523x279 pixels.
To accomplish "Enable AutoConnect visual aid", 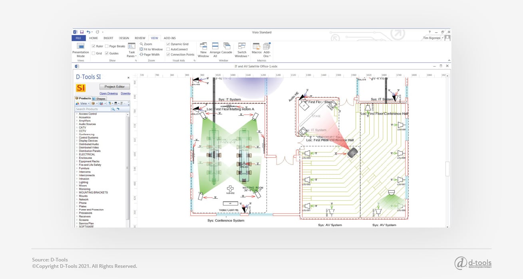I will 168,49.
